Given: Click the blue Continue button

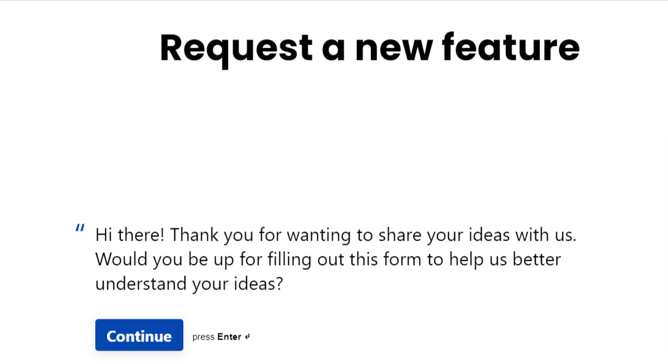Looking at the screenshot, I should pyautogui.click(x=139, y=335).
